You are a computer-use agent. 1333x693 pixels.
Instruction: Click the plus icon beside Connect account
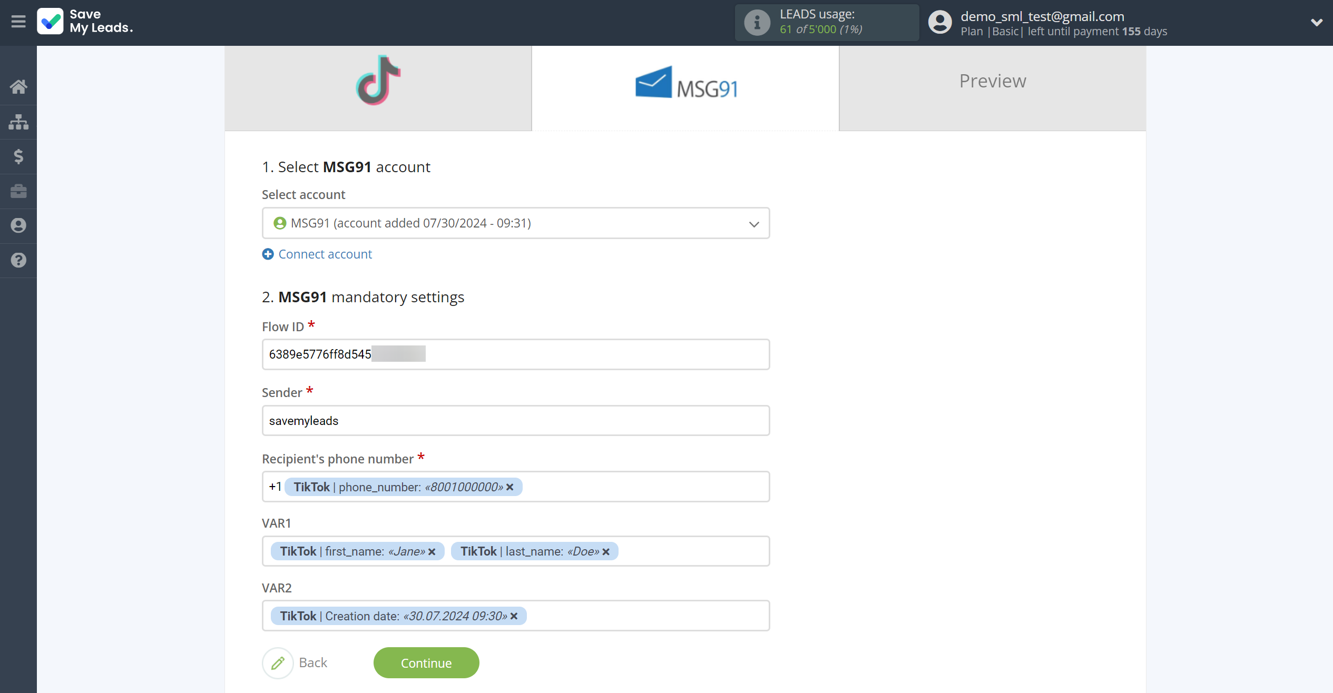(x=268, y=254)
